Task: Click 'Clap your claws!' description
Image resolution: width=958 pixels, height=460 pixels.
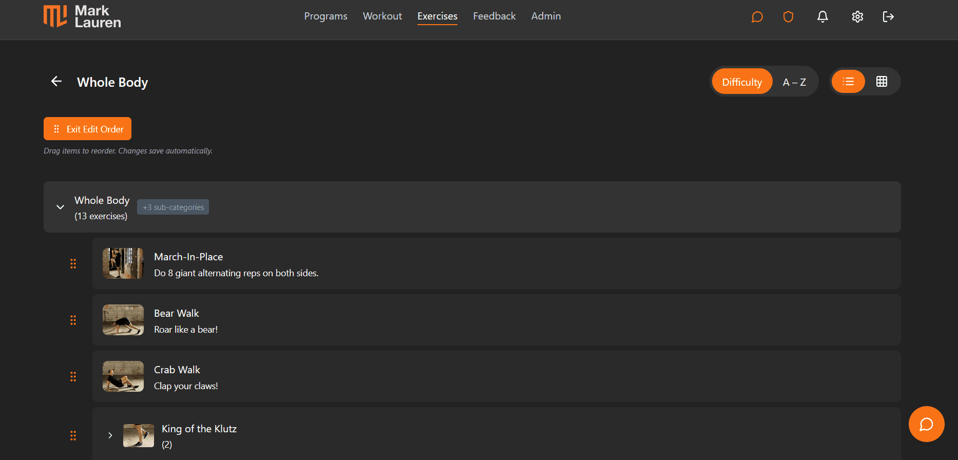Action: coord(186,386)
